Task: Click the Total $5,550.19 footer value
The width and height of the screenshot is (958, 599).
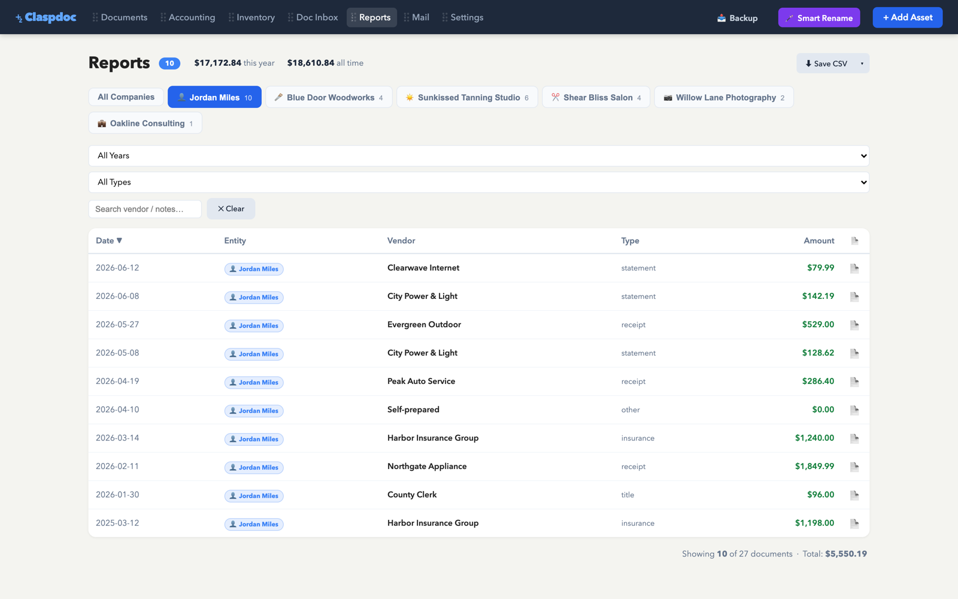Action: click(845, 554)
